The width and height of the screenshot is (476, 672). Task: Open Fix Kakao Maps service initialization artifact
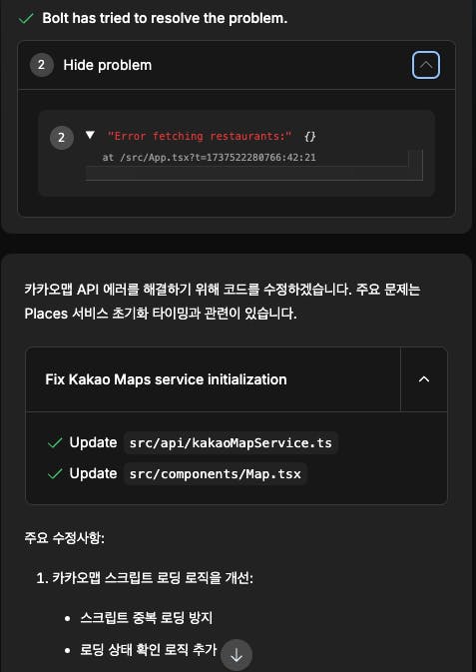click(166, 379)
